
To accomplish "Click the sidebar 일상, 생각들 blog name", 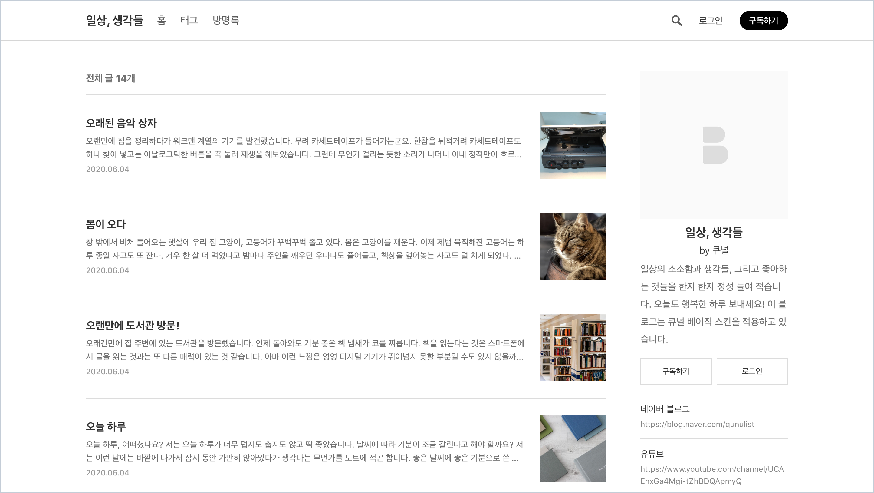I will tap(714, 232).
